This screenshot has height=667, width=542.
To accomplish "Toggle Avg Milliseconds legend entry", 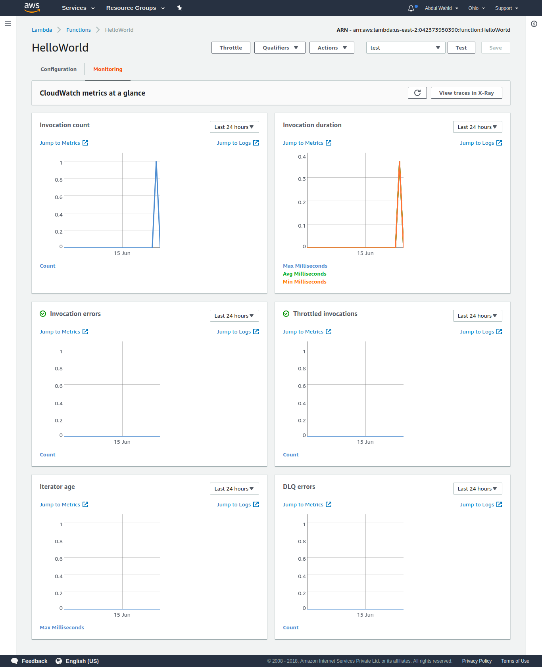I will click(304, 274).
